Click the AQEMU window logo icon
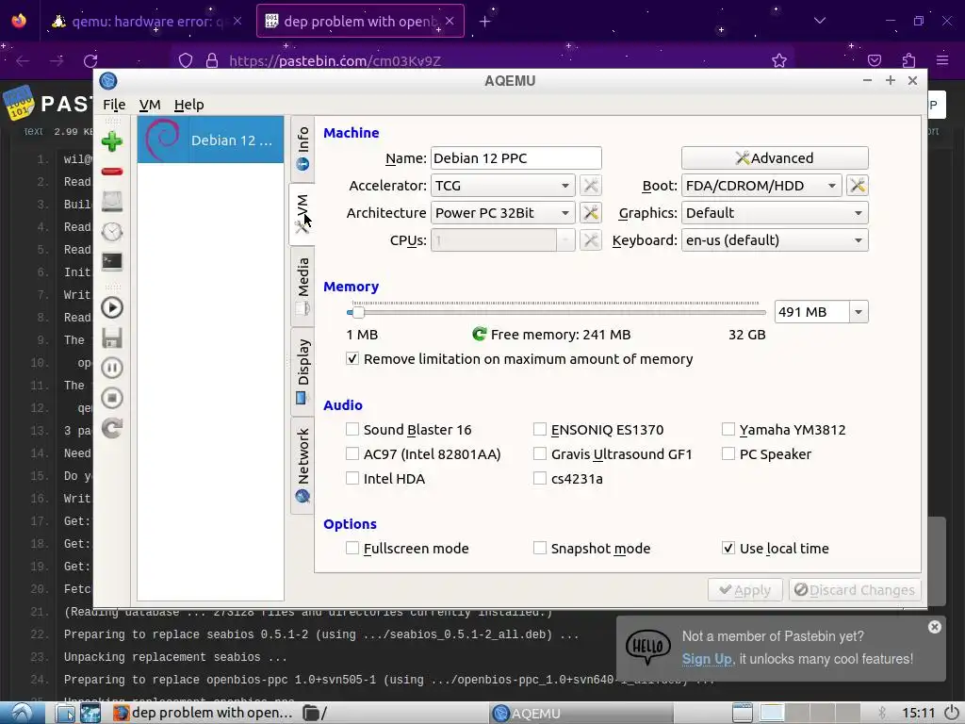Image resolution: width=965 pixels, height=724 pixels. 108,81
